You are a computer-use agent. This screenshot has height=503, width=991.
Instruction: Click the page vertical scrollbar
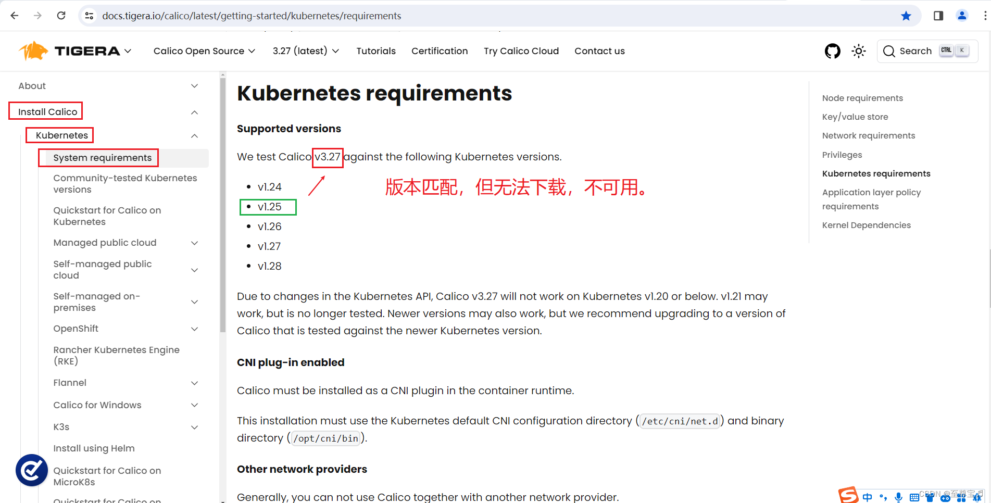(989, 279)
